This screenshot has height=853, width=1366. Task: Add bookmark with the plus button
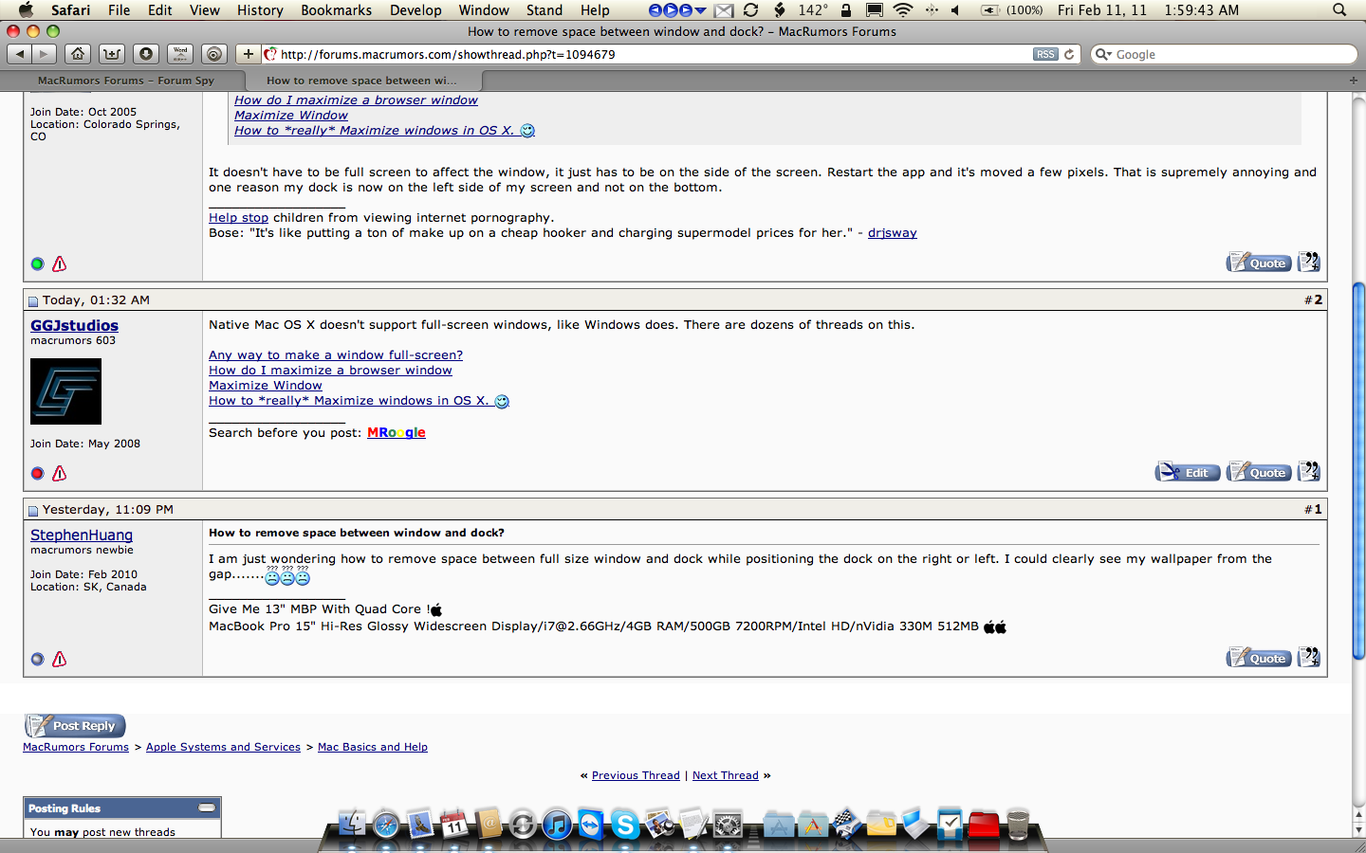(x=249, y=54)
